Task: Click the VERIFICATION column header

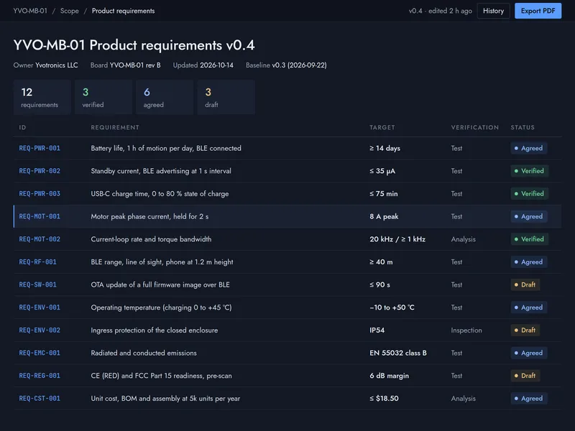Action: pyautogui.click(x=475, y=128)
